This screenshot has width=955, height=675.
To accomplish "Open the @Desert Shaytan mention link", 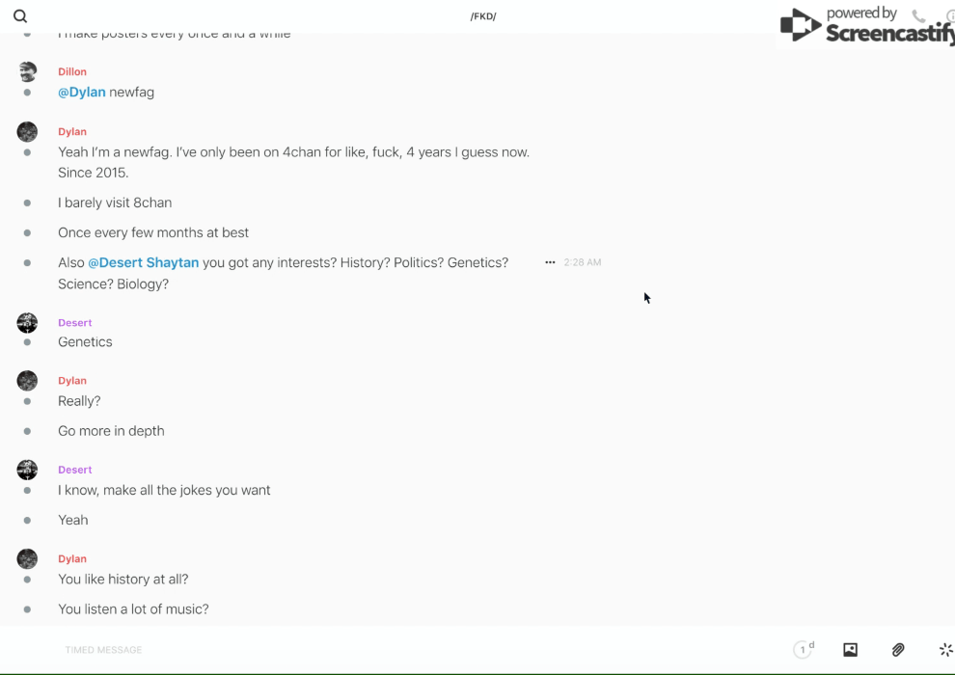I will [x=143, y=262].
